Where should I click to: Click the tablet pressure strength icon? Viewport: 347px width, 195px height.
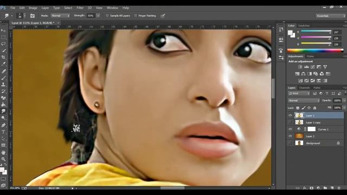click(163, 16)
